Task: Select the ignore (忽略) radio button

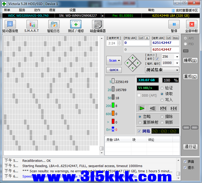Action: pos(140,117)
